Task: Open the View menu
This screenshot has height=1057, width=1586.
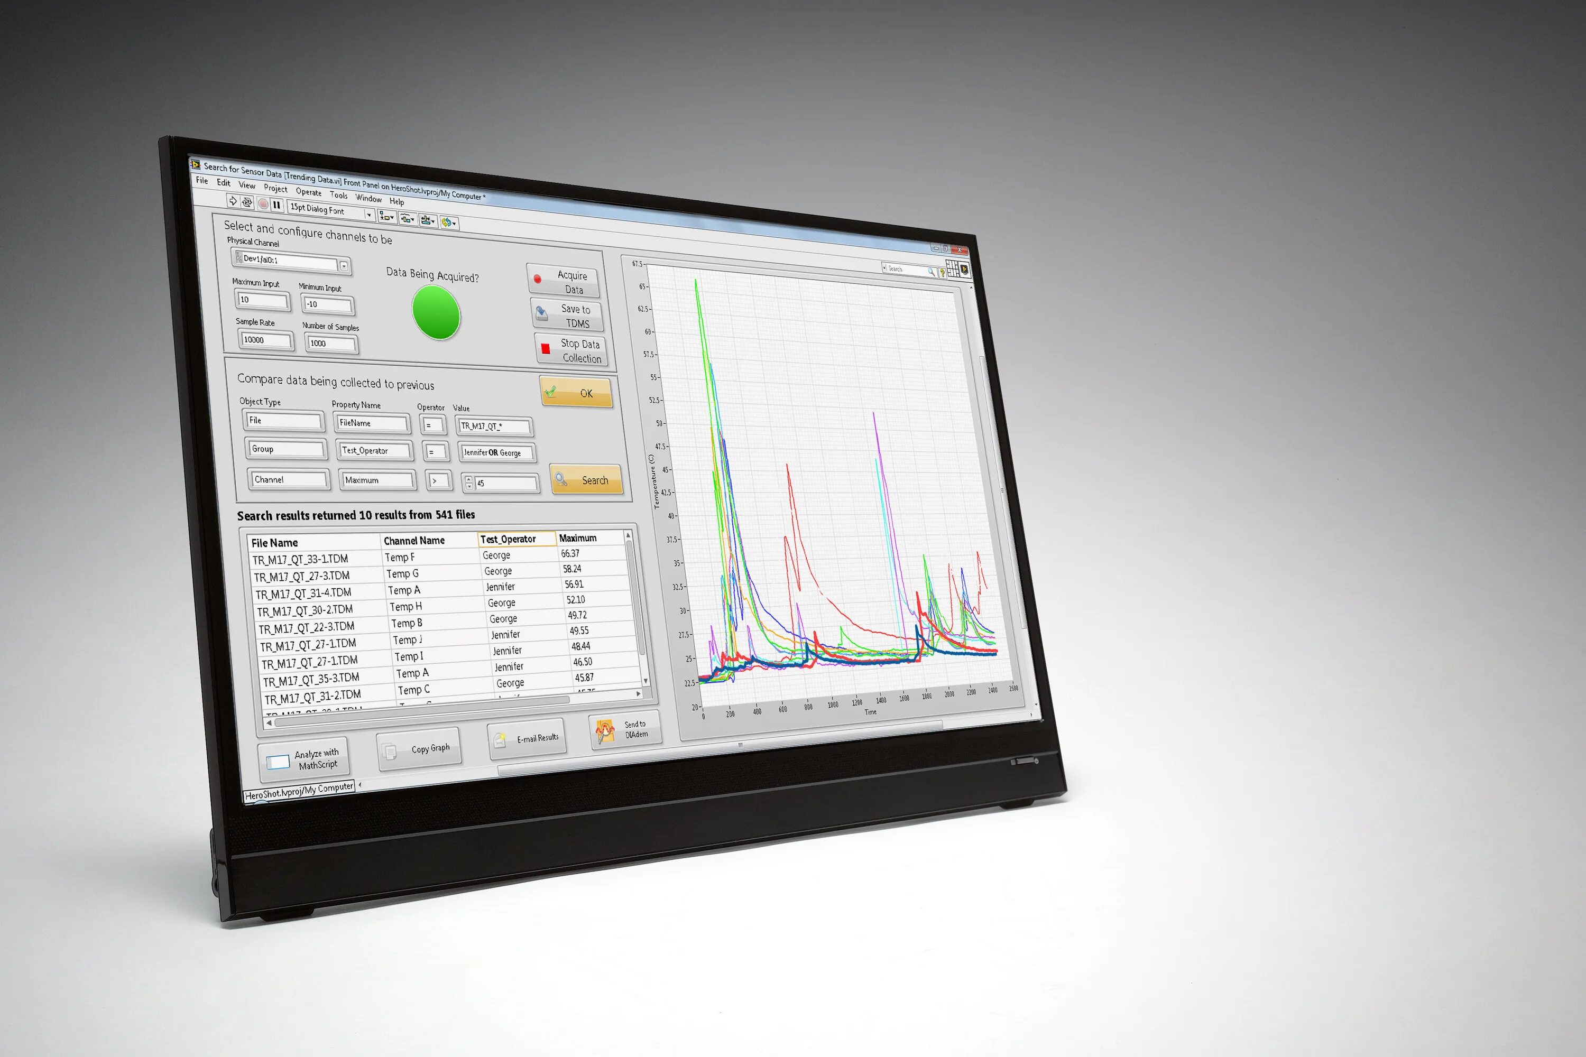Action: click(247, 186)
